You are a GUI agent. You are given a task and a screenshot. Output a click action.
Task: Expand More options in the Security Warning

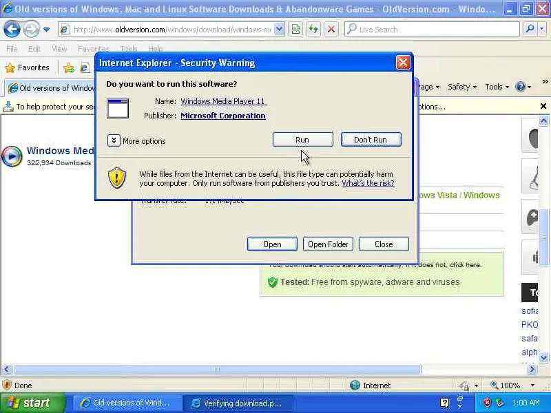pyautogui.click(x=114, y=141)
